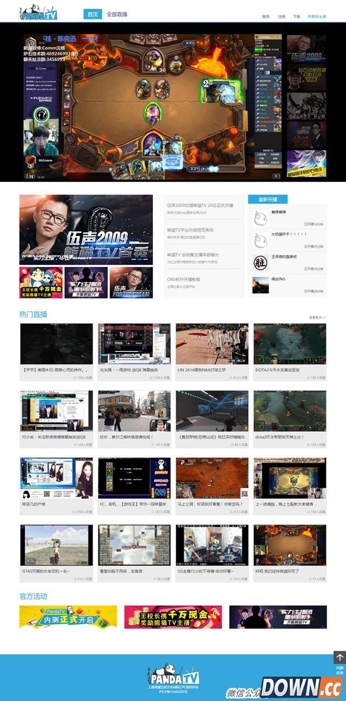Click 我要做主播 link
This screenshot has width=346, height=701.
317,17
